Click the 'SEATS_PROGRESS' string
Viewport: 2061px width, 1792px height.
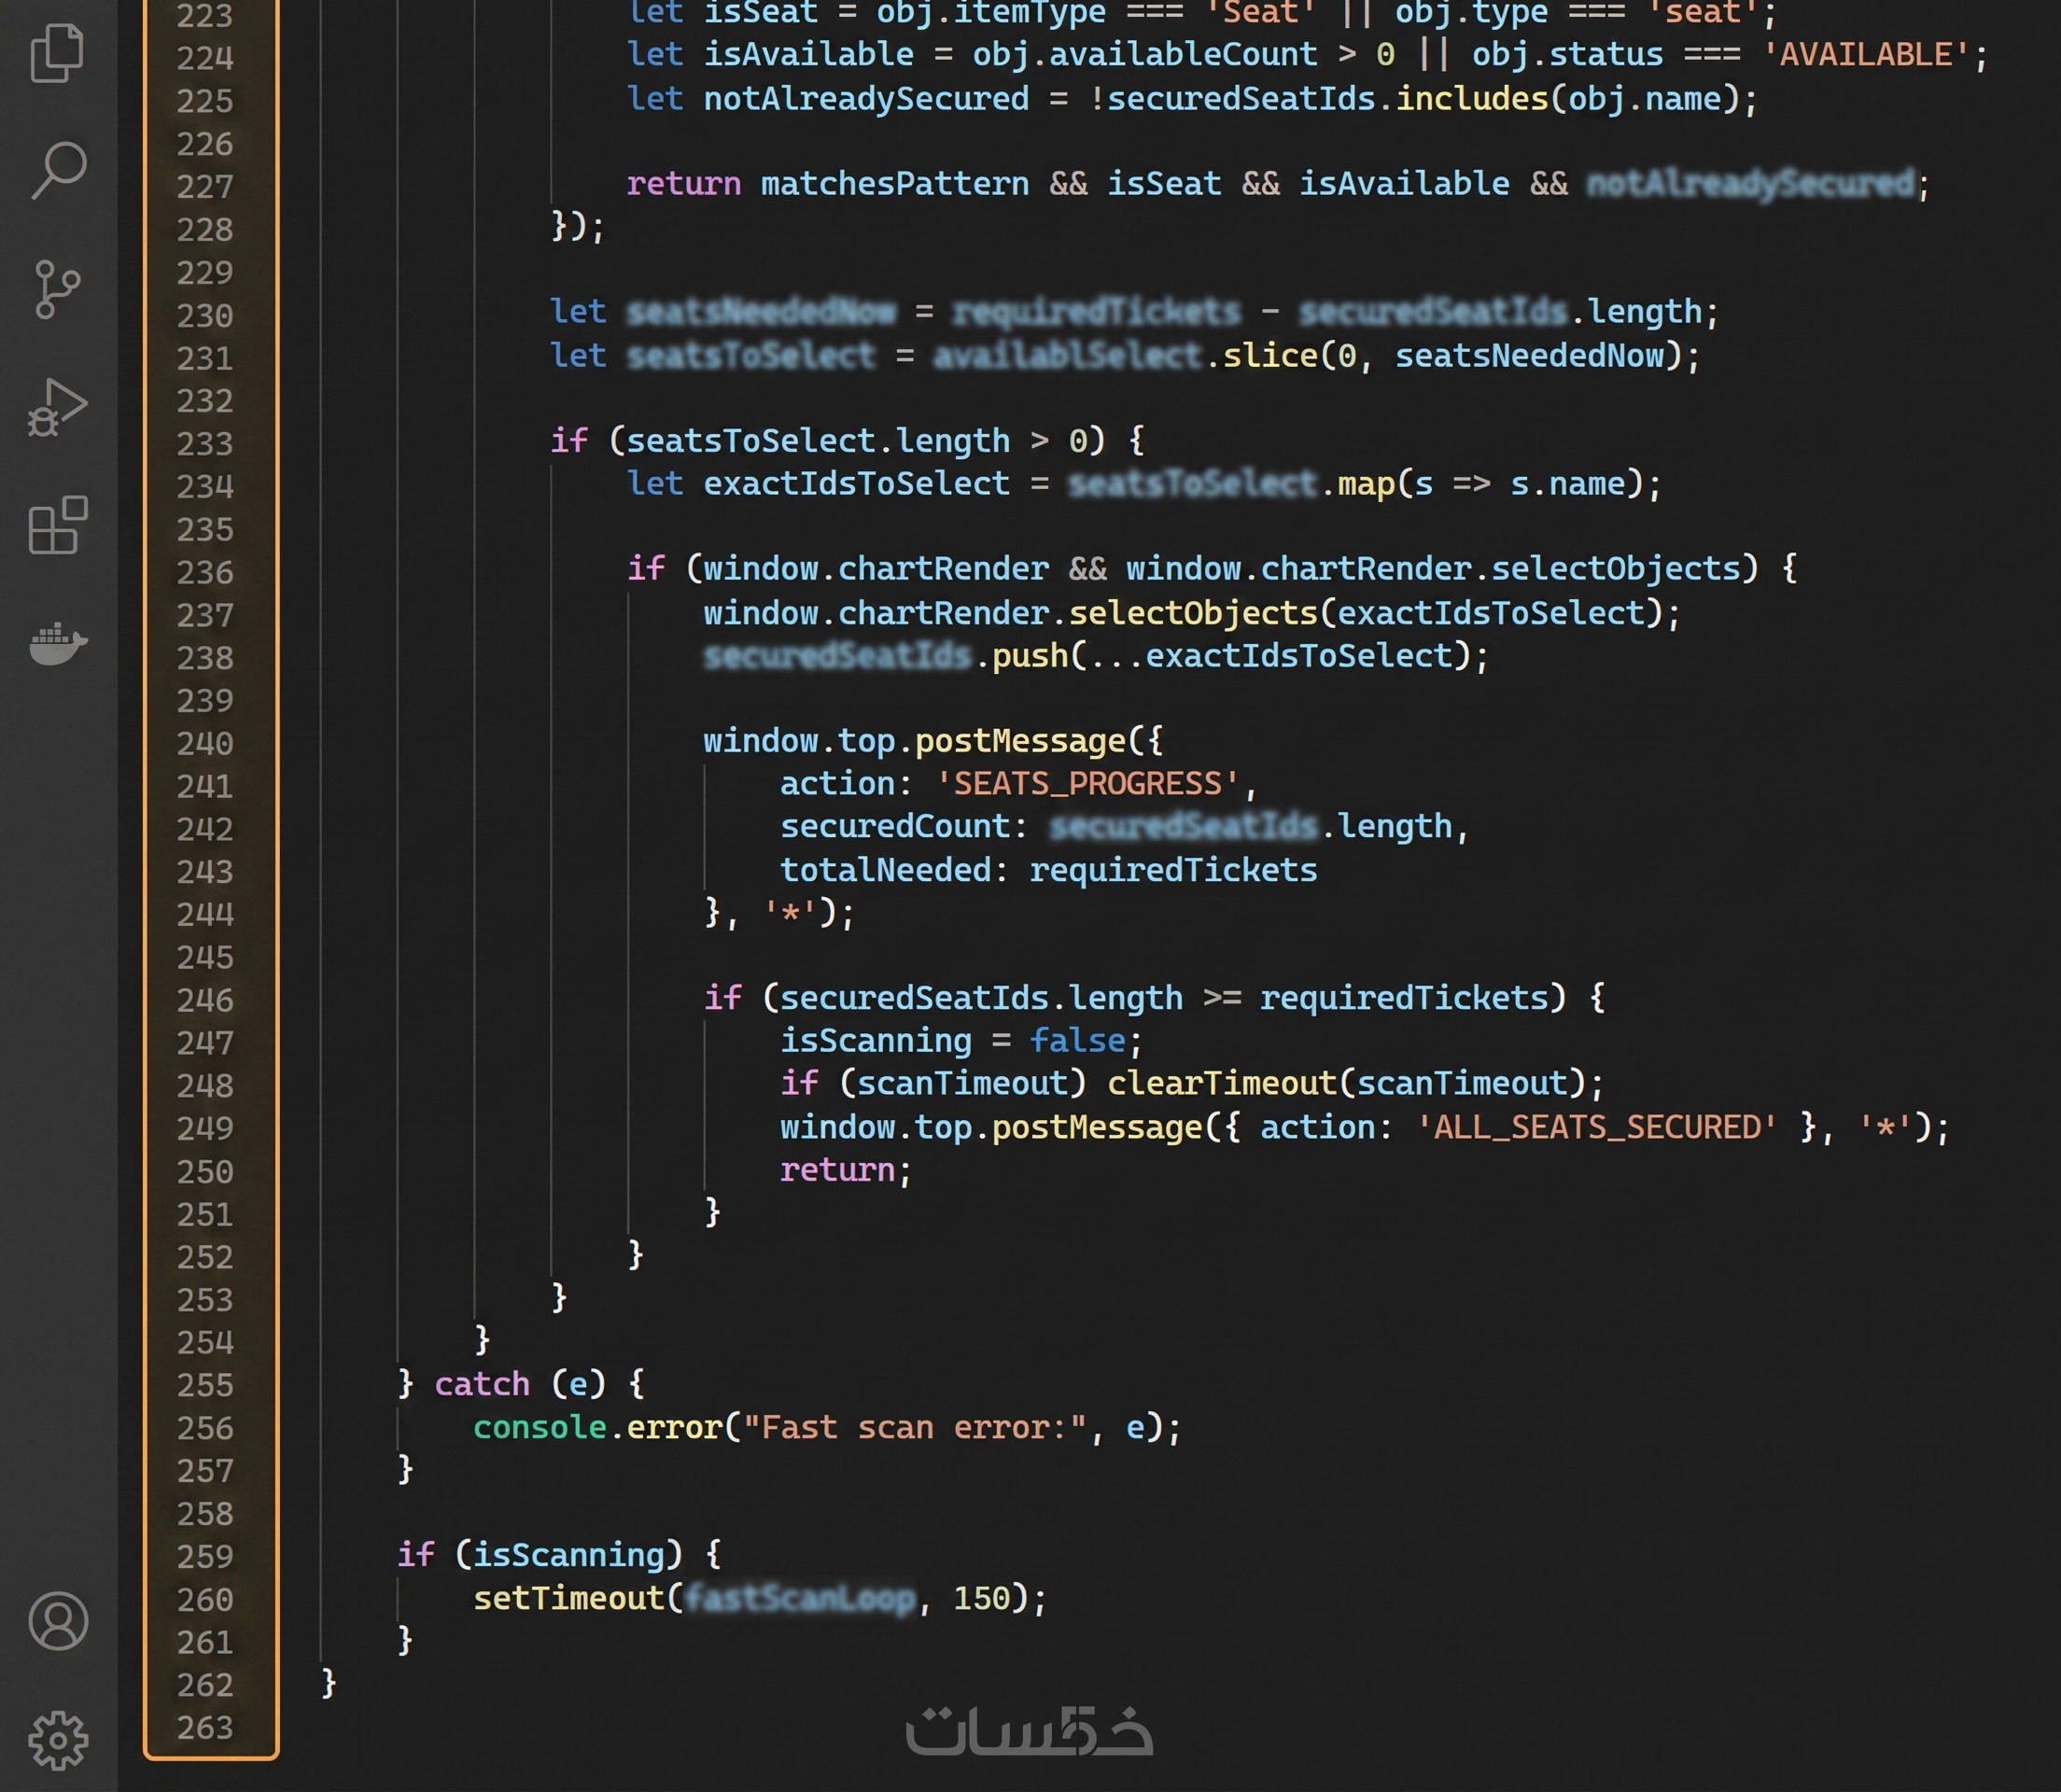point(1087,784)
